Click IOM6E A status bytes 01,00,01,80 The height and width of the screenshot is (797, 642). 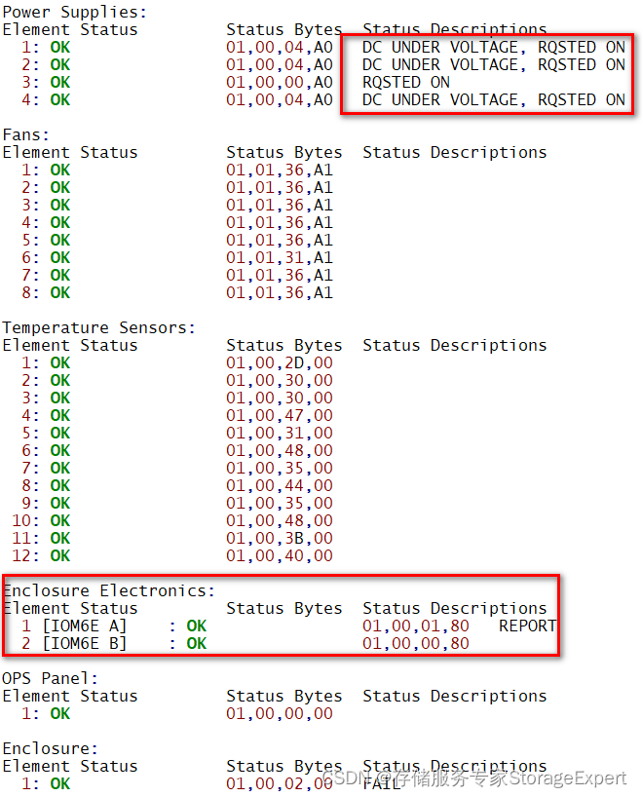click(x=416, y=626)
